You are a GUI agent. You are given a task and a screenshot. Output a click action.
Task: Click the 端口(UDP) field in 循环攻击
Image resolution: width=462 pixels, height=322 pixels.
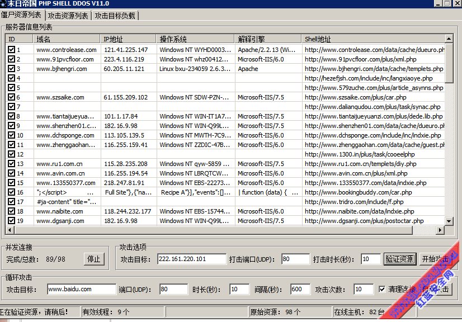pyautogui.click(x=173, y=290)
